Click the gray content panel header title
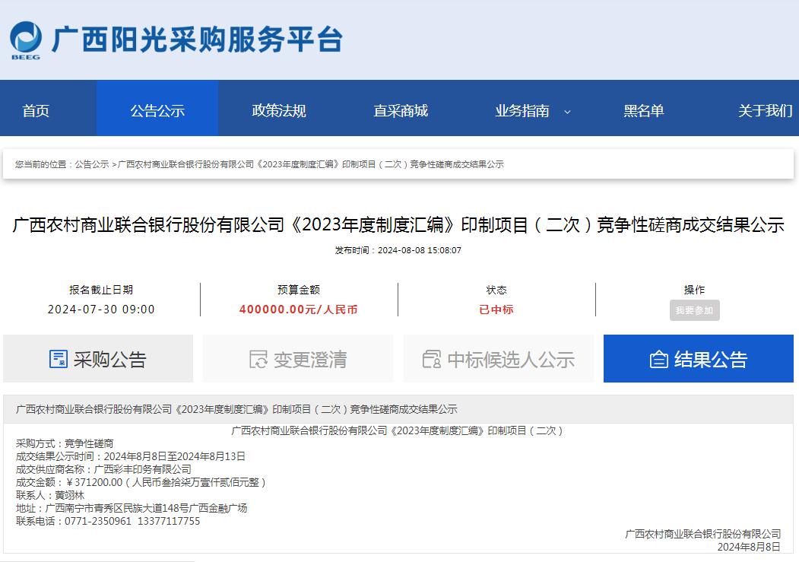This screenshot has height=562, width=799. click(x=236, y=409)
